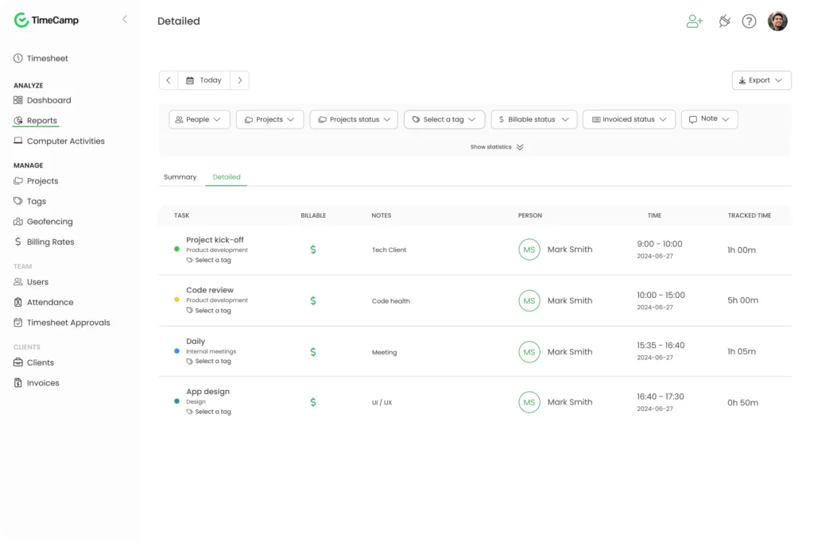Open Geofencing from the sidebar
Viewport: 814px width, 542px height.
tap(49, 222)
